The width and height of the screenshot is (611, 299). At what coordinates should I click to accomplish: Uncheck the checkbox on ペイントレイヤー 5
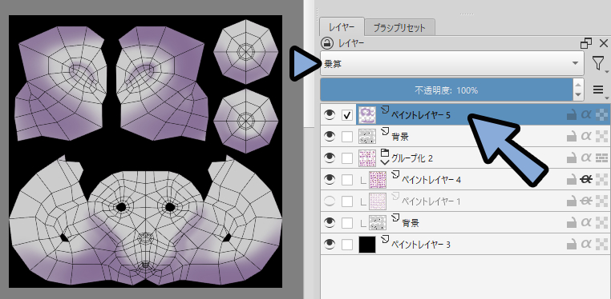[347, 115]
